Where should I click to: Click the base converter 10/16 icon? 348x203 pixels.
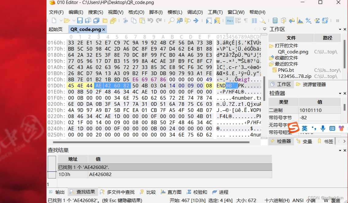point(325,21)
